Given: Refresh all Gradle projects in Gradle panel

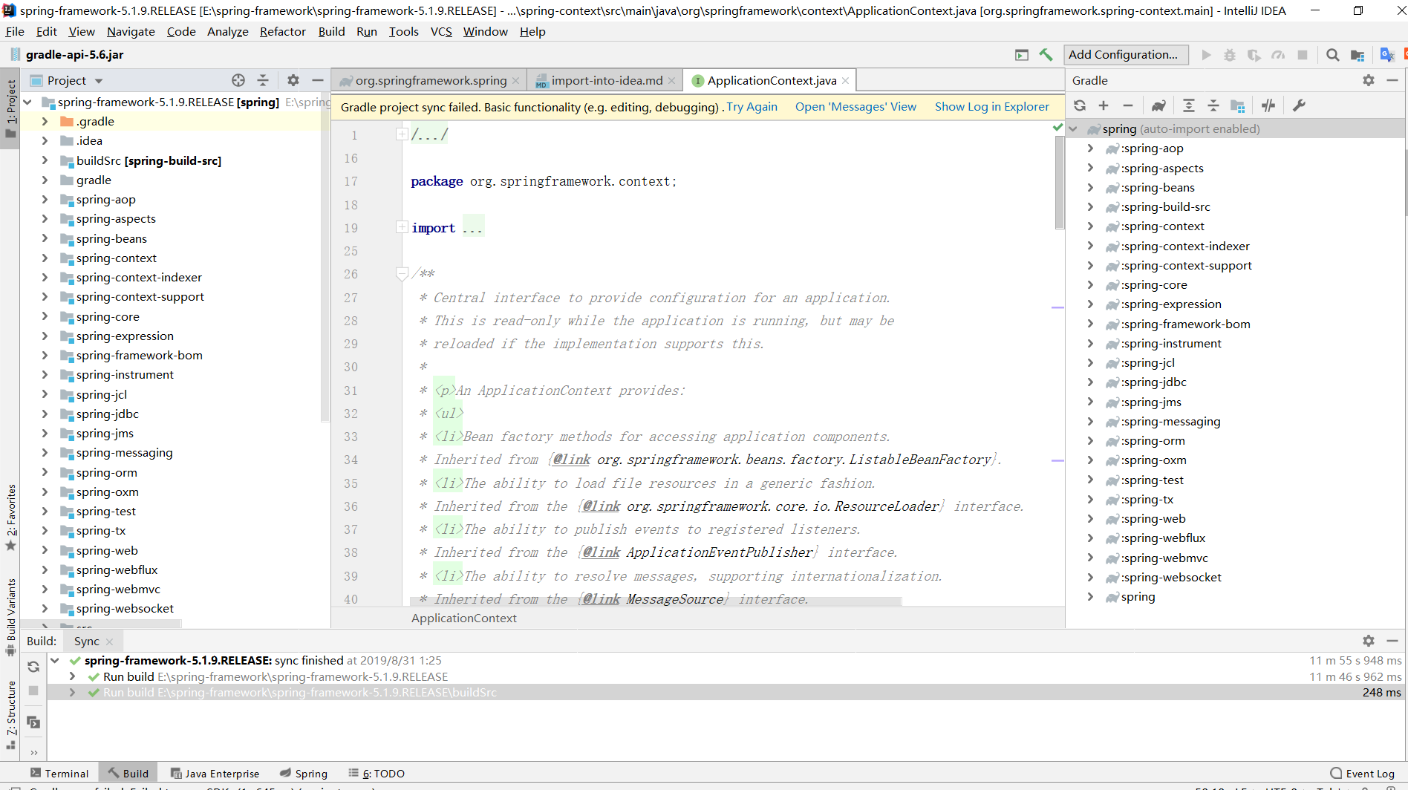Looking at the screenshot, I should pyautogui.click(x=1080, y=105).
